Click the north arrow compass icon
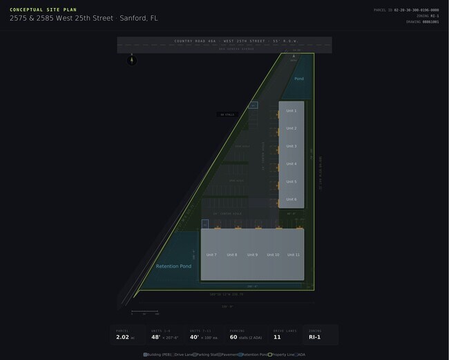Viewport: 449px width, 360px height. (x=131, y=61)
